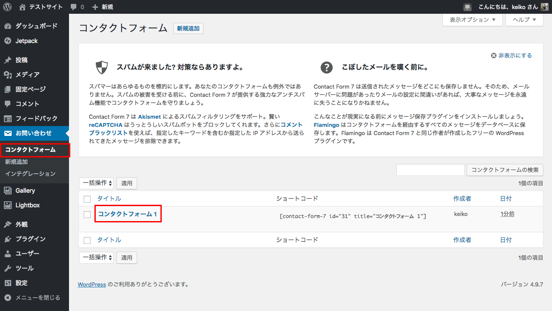Screen dimensions: 552x311
Task: Select the 投稿 pushpin icon
Action: 8,60
